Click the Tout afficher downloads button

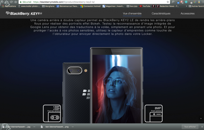[x=190, y=127]
